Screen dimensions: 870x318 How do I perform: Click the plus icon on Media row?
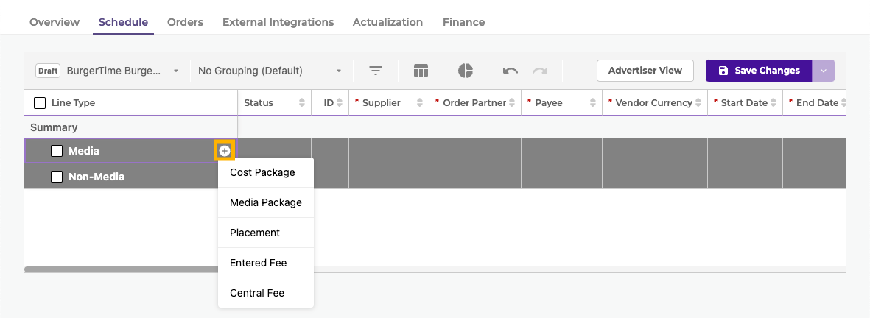point(225,151)
